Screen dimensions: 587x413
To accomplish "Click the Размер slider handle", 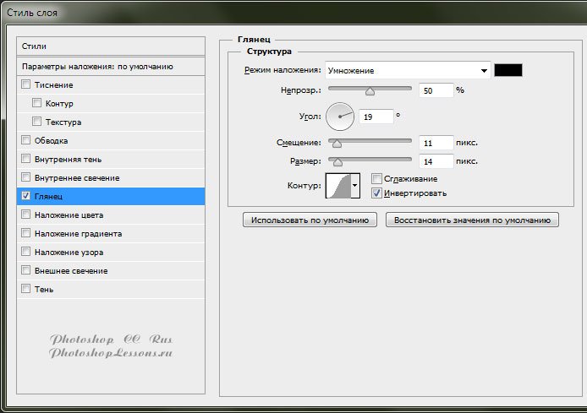I will point(338,161).
